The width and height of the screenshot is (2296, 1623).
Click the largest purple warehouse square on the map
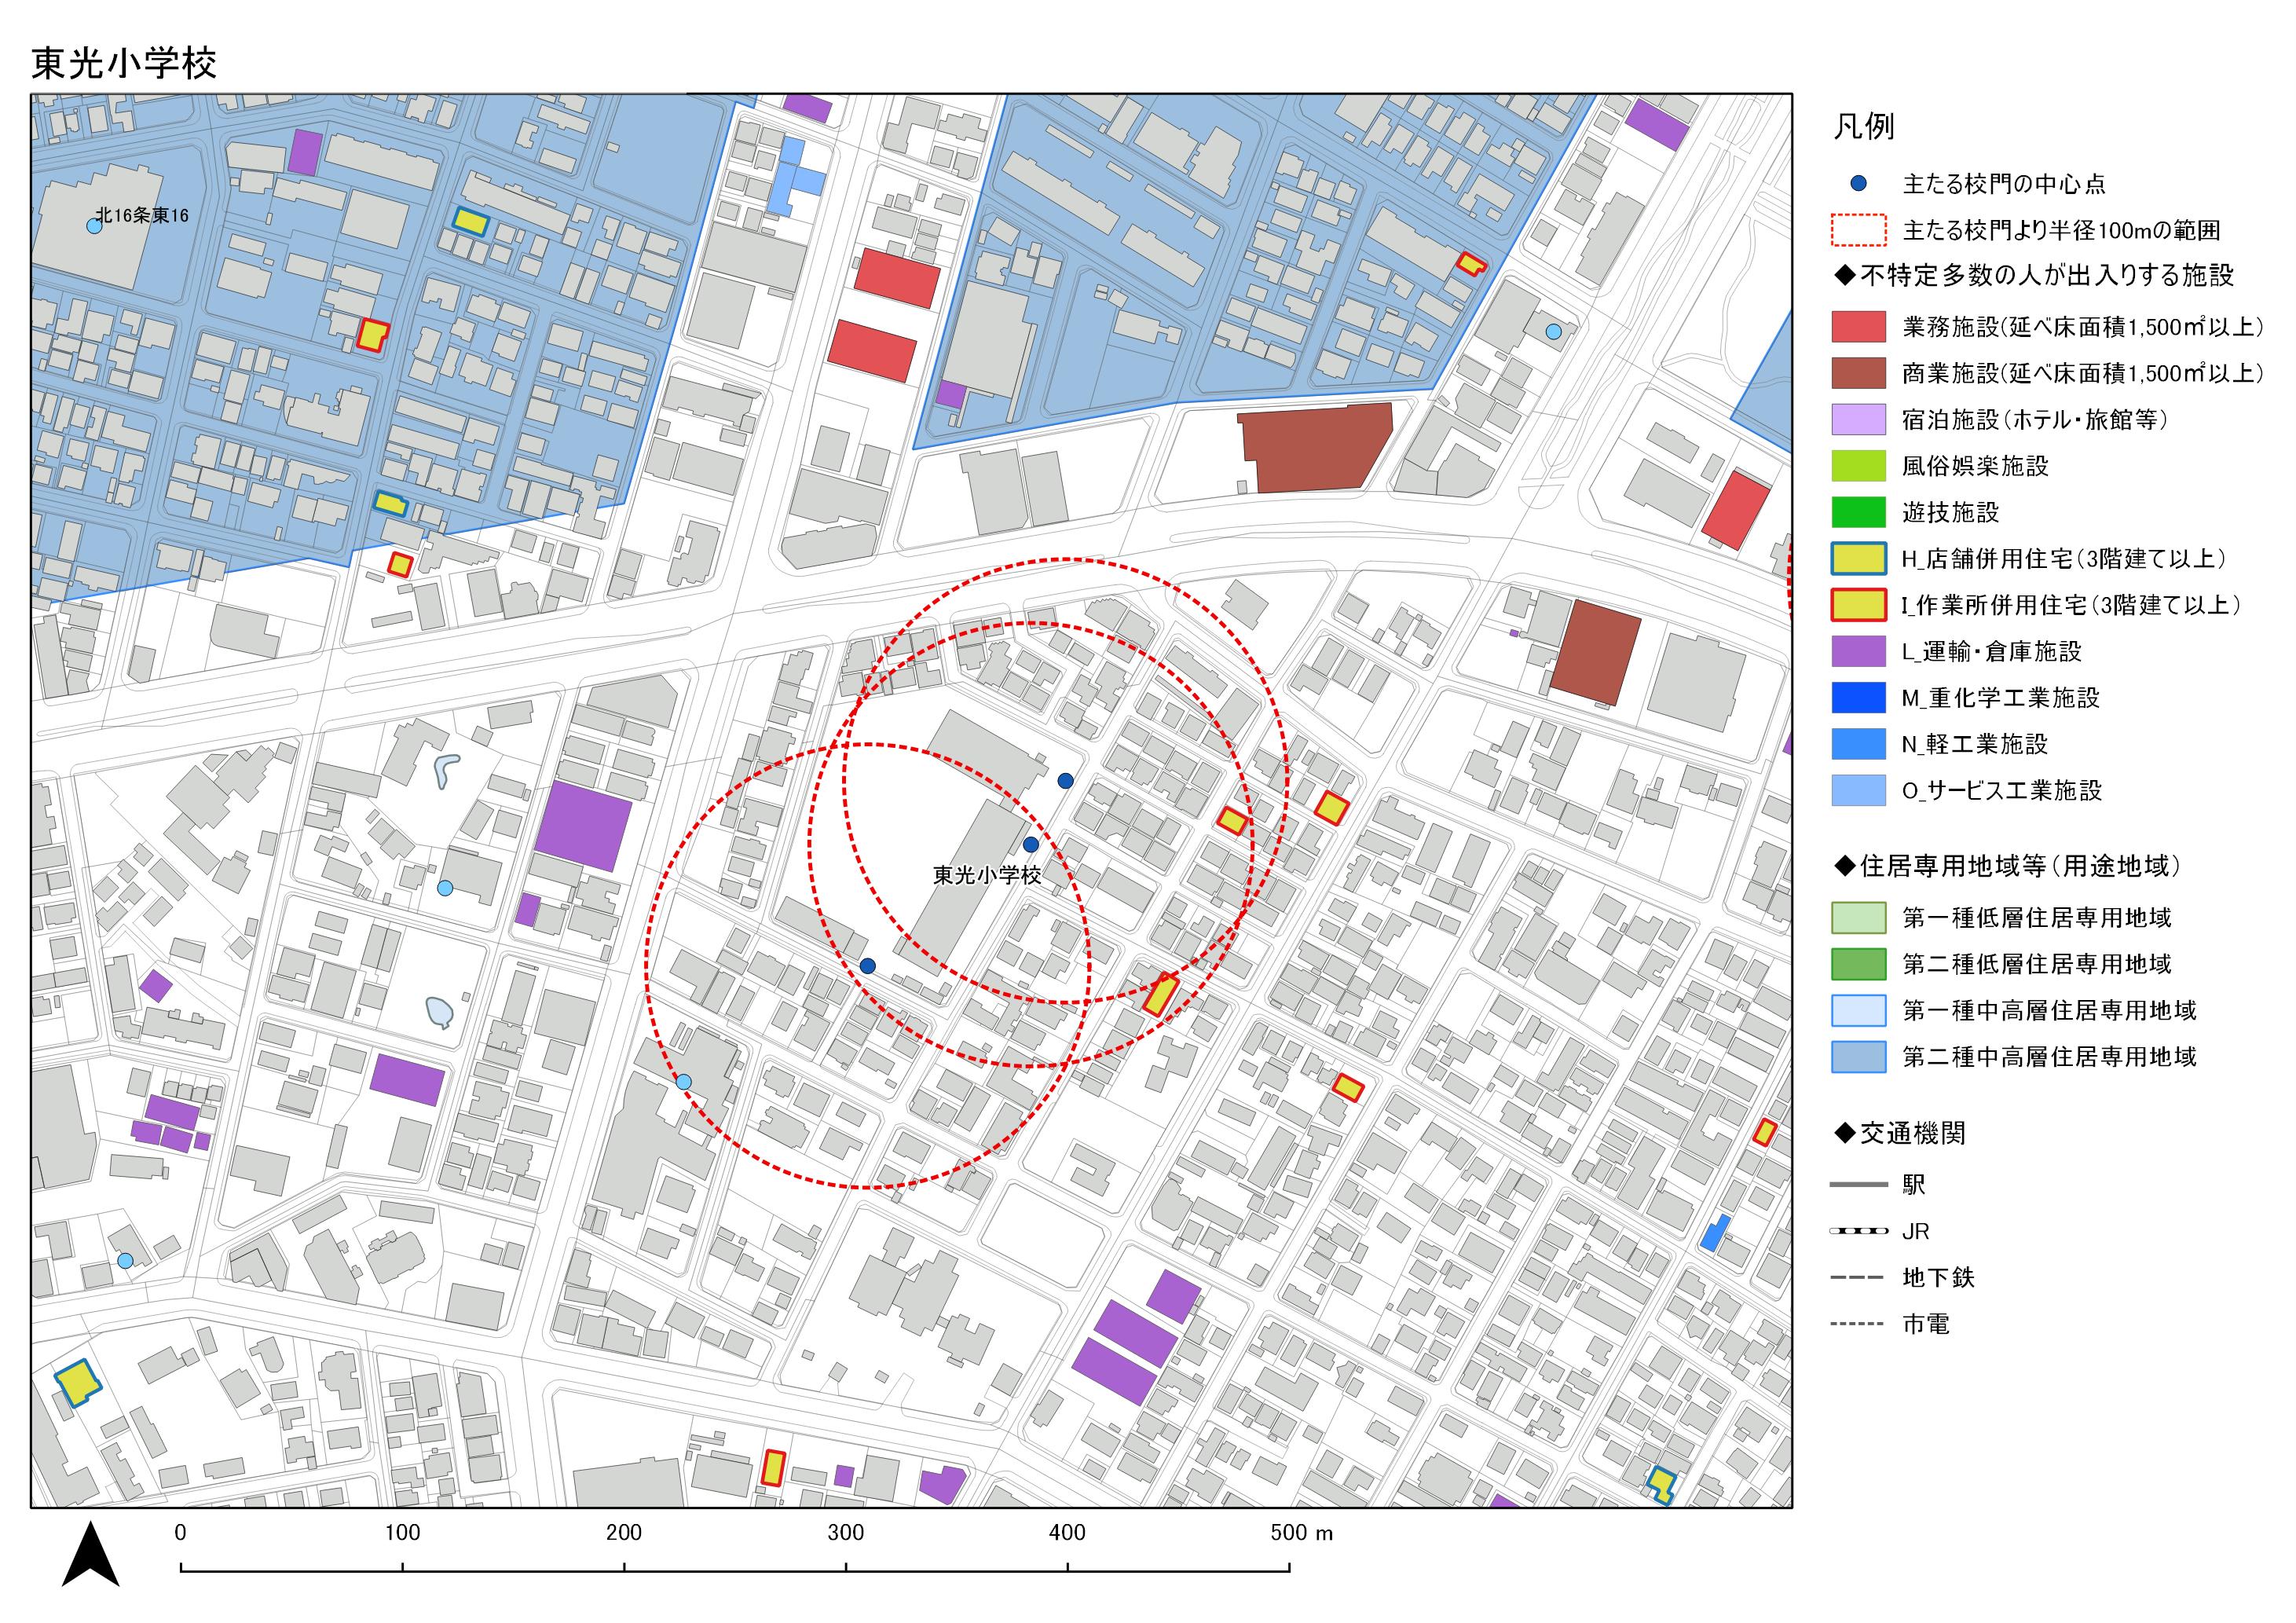[583, 826]
